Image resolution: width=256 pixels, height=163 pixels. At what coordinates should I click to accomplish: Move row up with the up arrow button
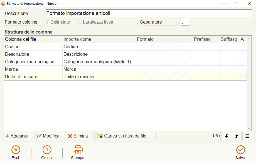237,136
